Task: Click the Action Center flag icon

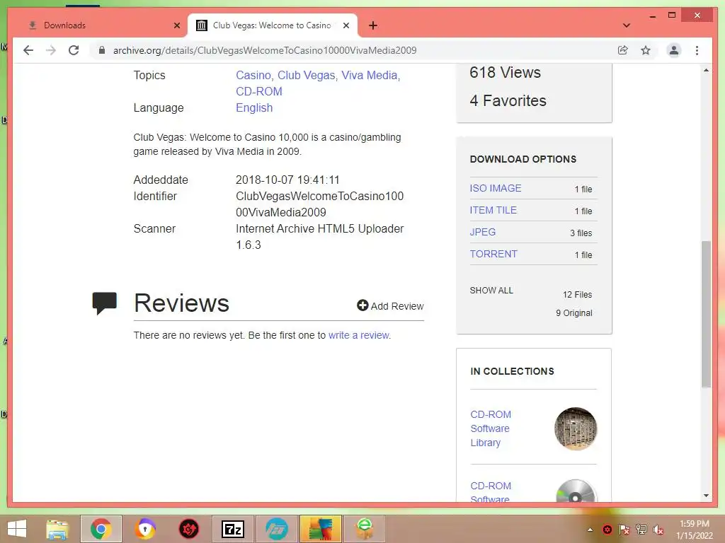Action: click(624, 530)
